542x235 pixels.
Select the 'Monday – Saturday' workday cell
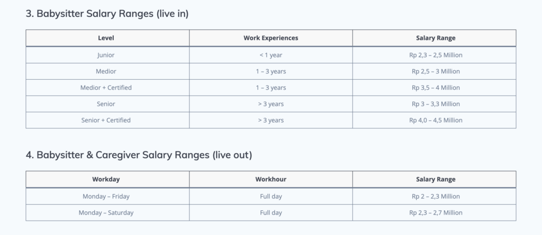(x=106, y=213)
